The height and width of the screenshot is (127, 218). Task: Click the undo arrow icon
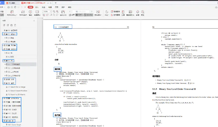click(18, 7)
